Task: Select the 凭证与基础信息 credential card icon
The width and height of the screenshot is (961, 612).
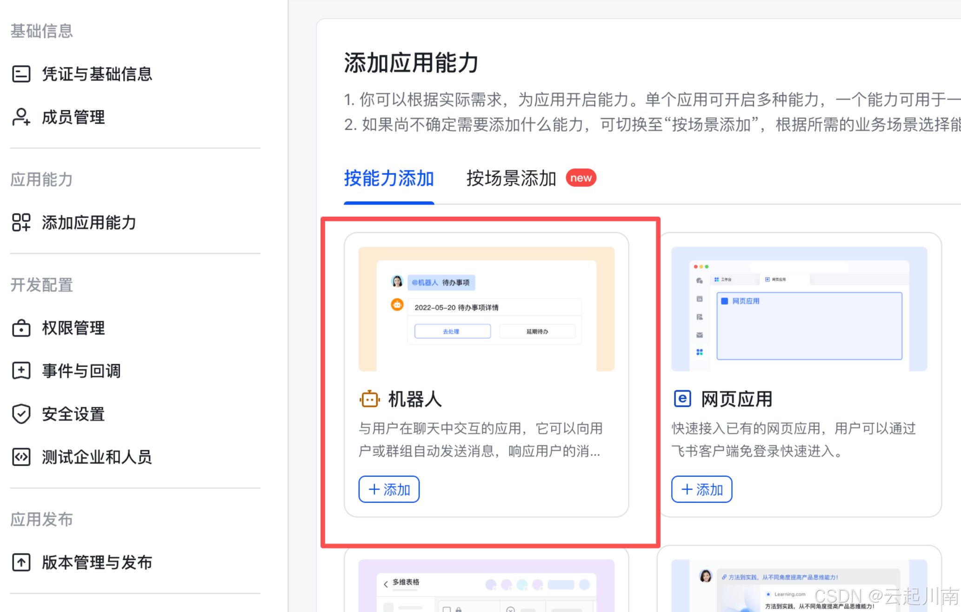Action: pyautogui.click(x=21, y=73)
